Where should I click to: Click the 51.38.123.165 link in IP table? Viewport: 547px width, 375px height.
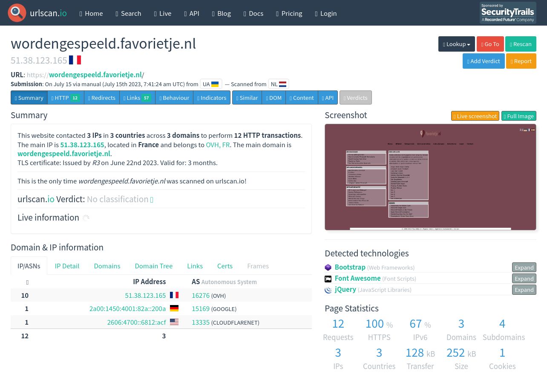click(x=145, y=295)
